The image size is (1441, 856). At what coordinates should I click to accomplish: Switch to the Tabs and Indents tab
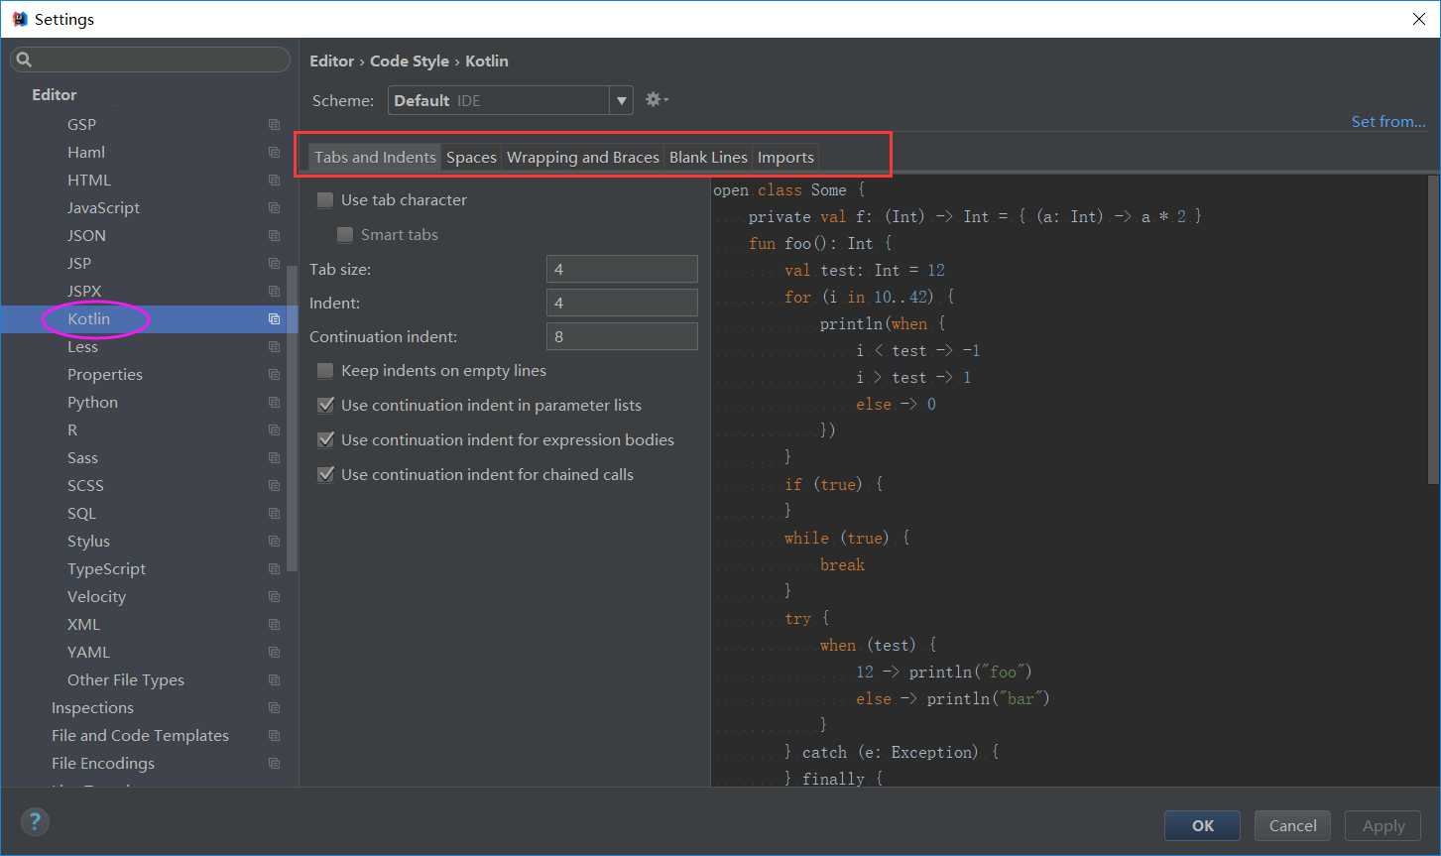coord(375,157)
